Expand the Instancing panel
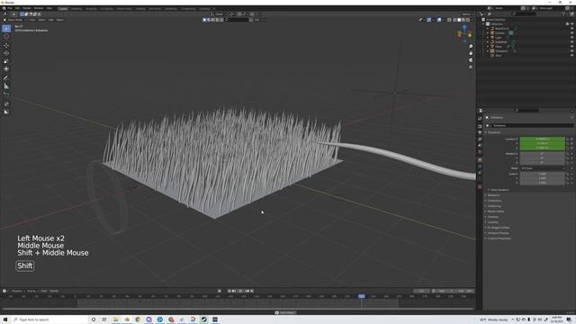The height and width of the screenshot is (324, 576). (494, 206)
